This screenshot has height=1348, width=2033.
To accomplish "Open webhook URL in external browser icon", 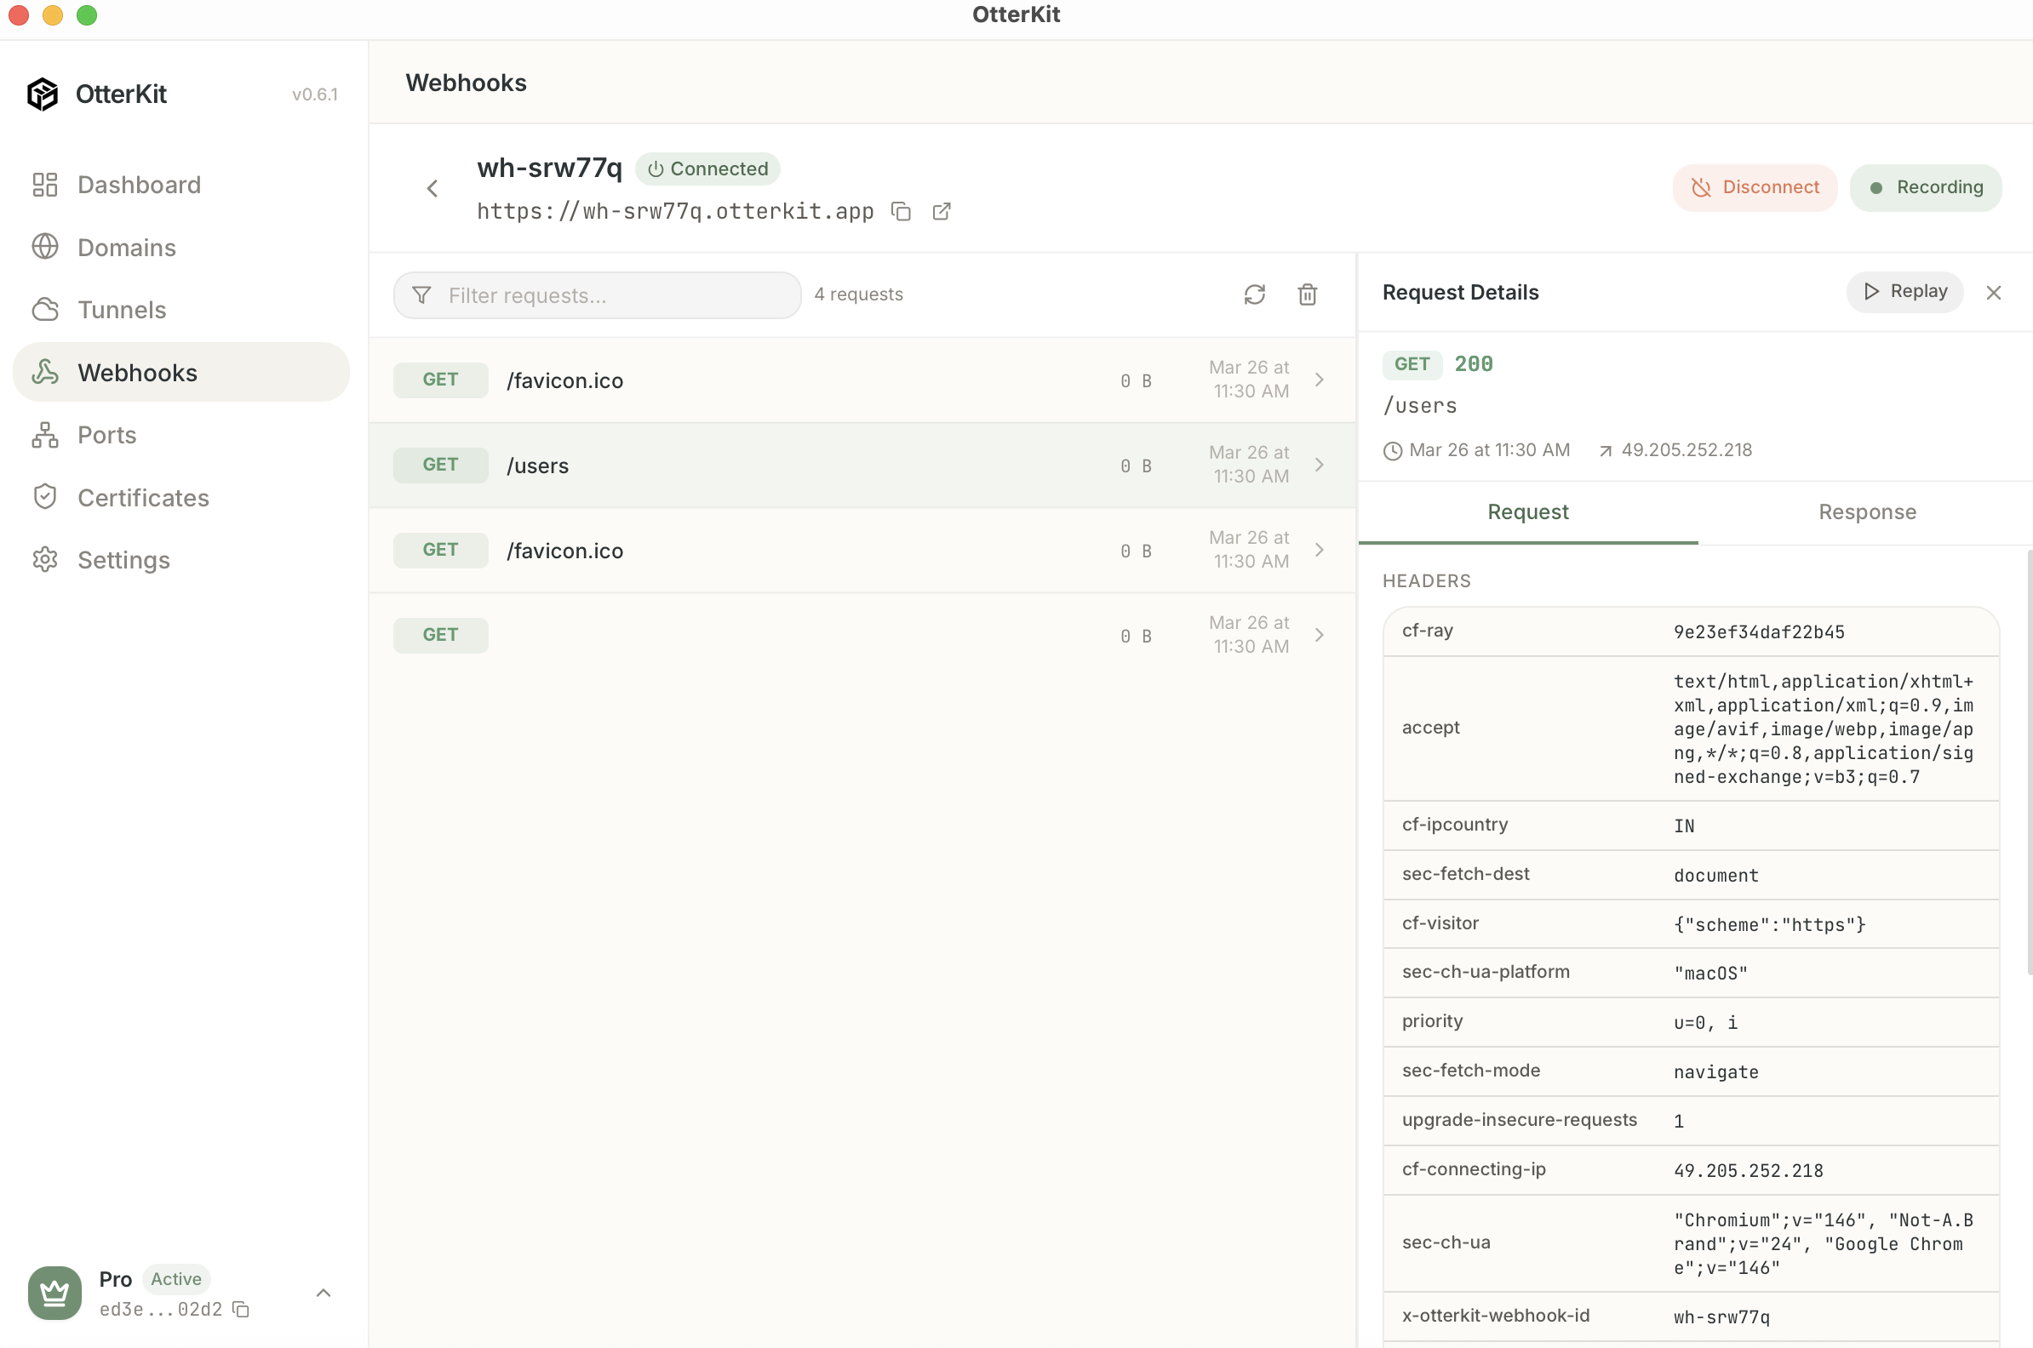I will pyautogui.click(x=941, y=212).
